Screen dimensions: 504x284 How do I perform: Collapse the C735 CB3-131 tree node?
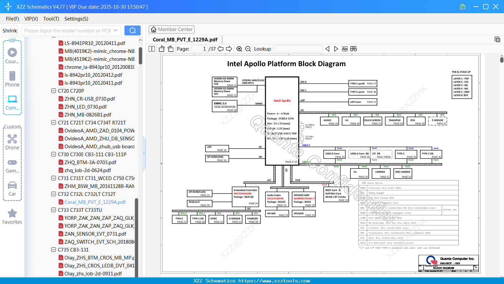(x=54, y=250)
